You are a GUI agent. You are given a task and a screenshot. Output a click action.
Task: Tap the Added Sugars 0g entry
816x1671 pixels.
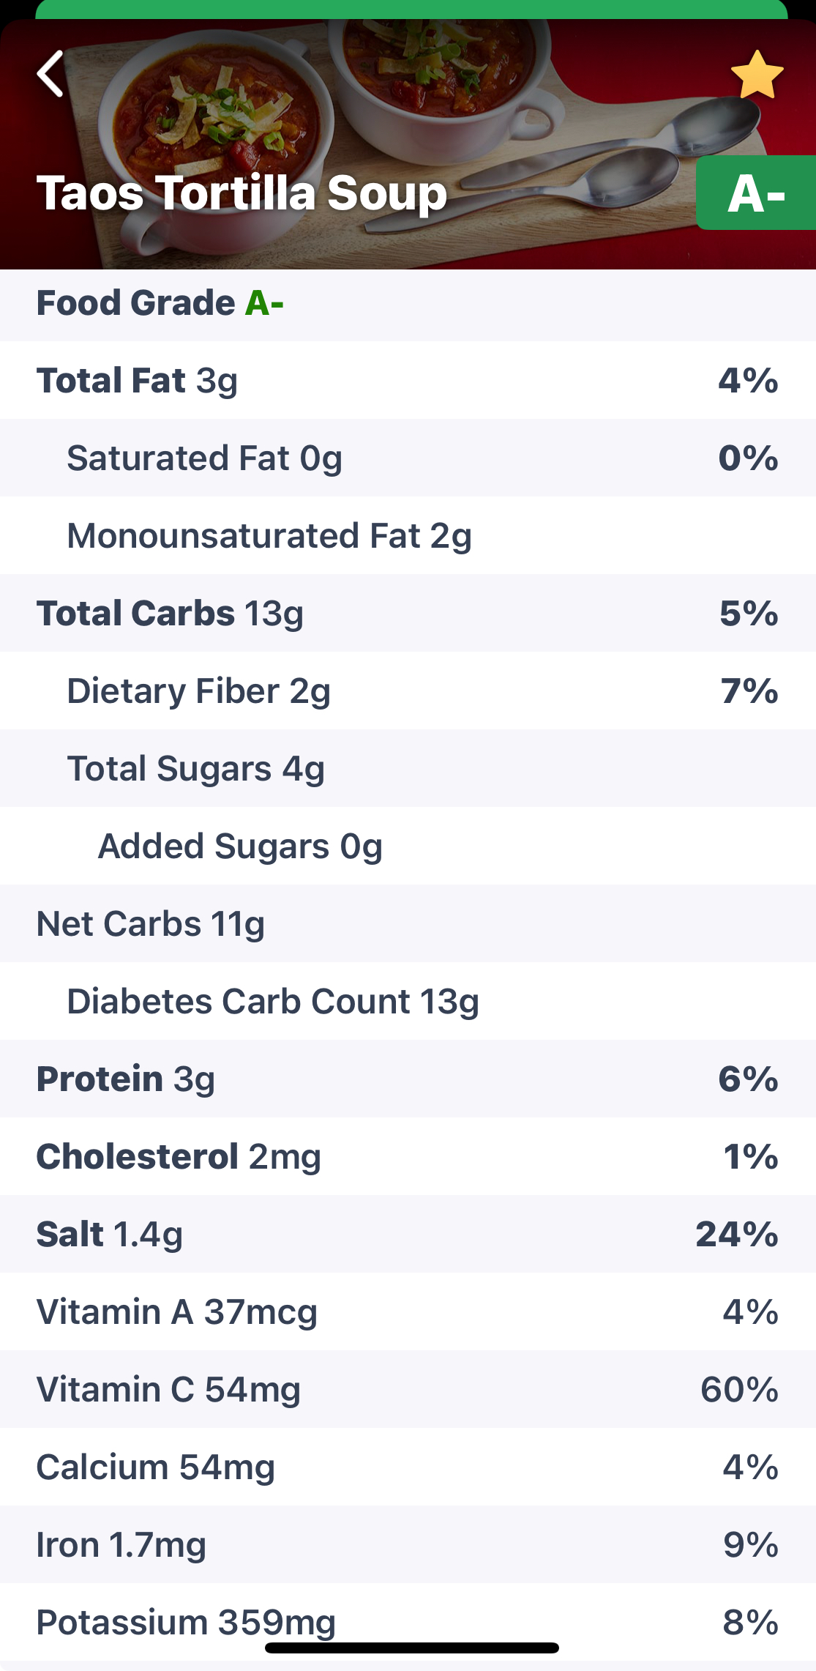click(240, 846)
